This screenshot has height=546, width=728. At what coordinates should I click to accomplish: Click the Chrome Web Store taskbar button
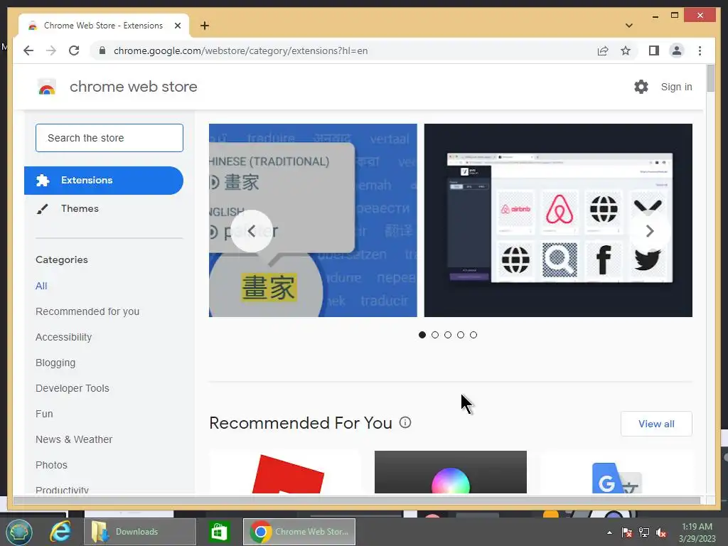coord(299,532)
